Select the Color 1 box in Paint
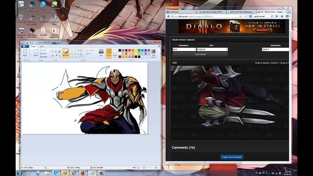Screen dimensions: 313x176 click(109, 53)
